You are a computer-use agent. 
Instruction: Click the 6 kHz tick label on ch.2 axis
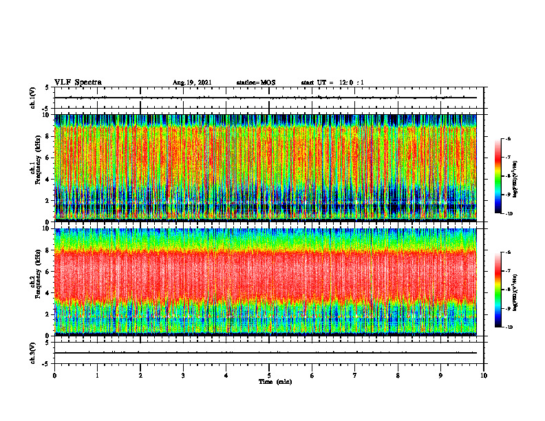pyautogui.click(x=47, y=271)
